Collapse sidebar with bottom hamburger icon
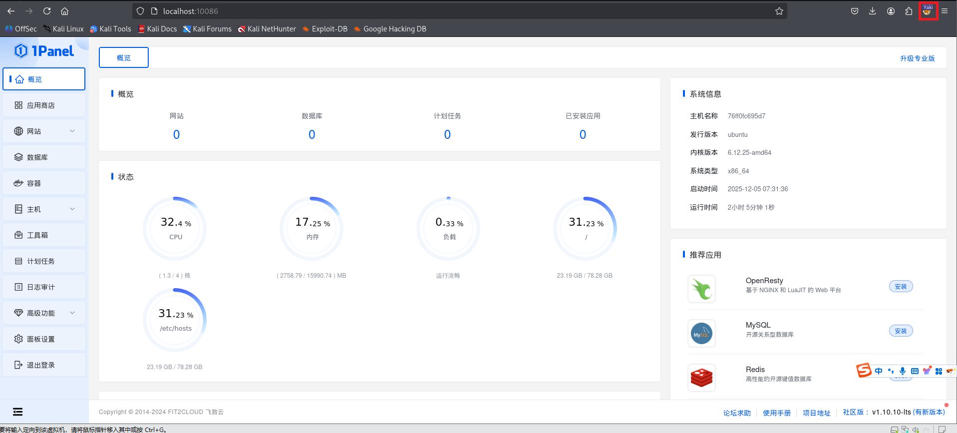The height and width of the screenshot is (433, 957). (x=18, y=412)
